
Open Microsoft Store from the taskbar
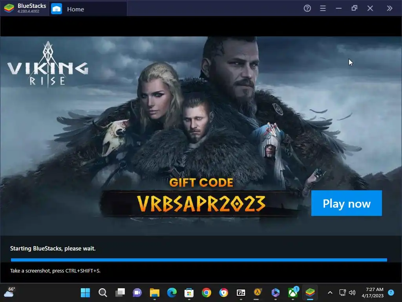pyautogui.click(x=189, y=293)
